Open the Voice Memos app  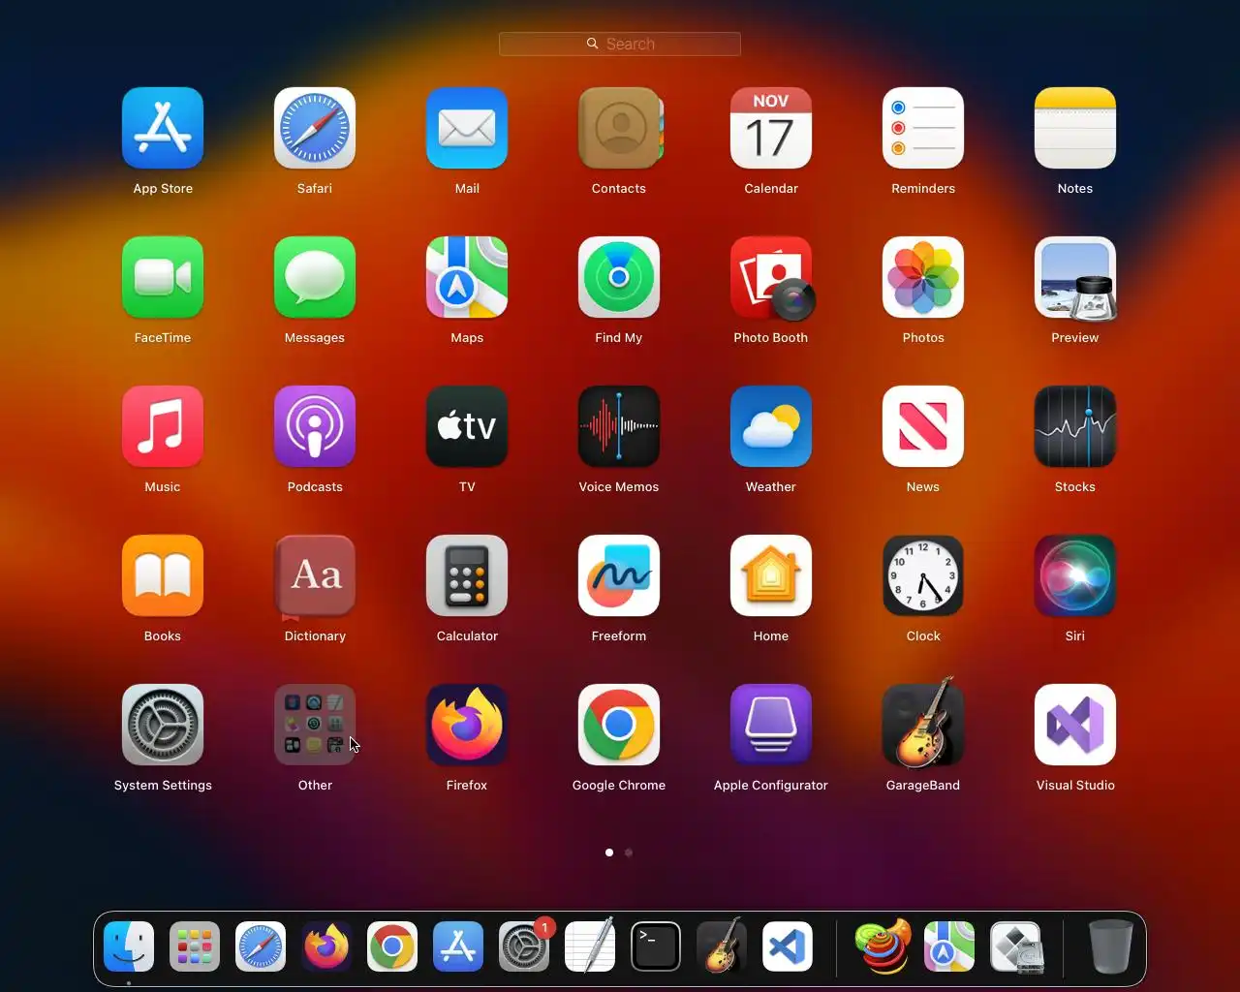tap(619, 426)
